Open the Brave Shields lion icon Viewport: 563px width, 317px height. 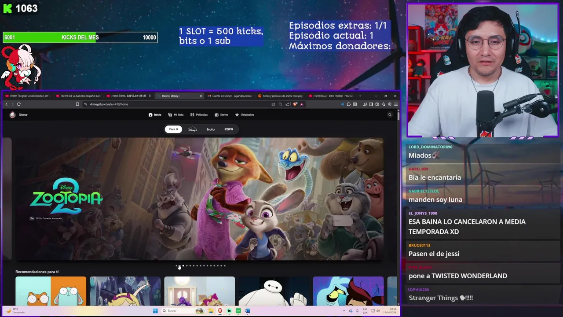(295, 104)
